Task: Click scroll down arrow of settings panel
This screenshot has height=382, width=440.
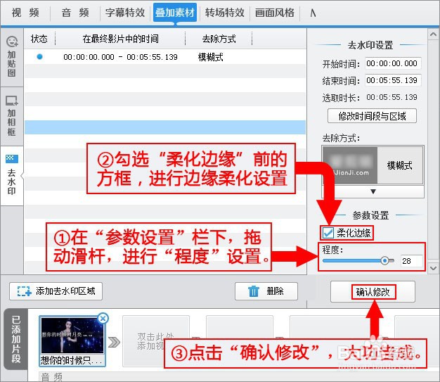Action: point(433,268)
